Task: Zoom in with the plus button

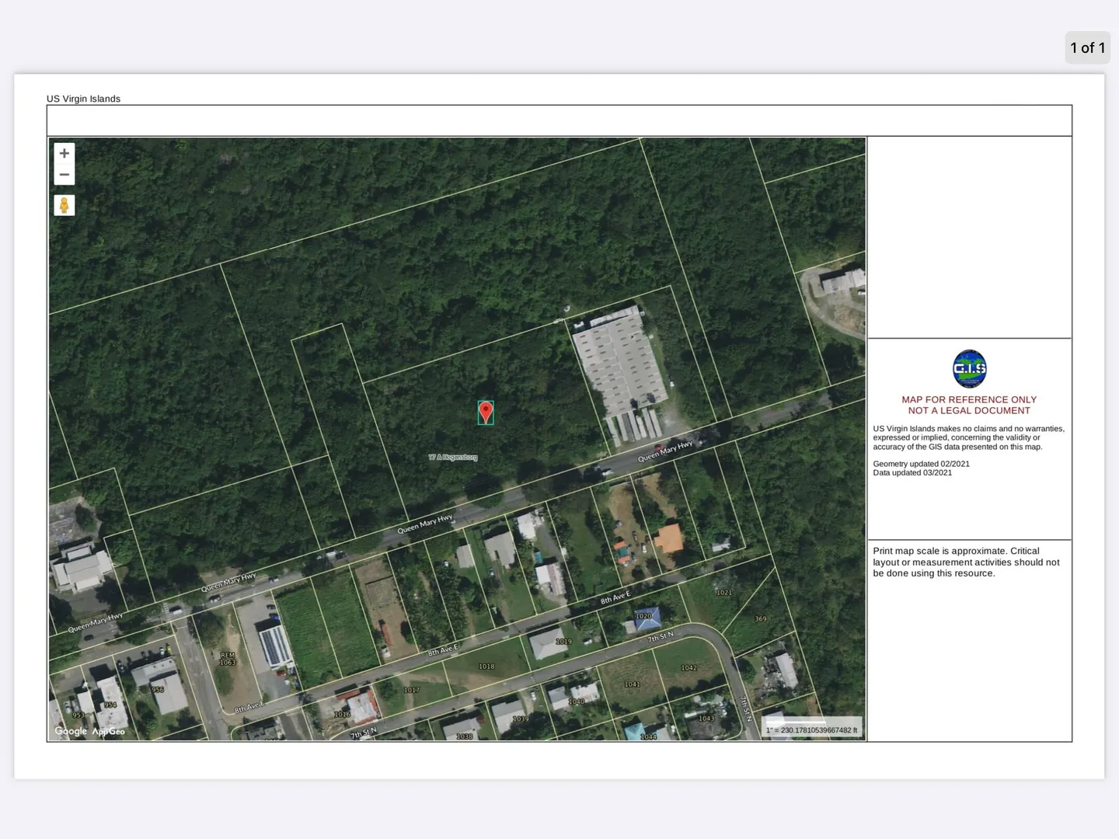Action: tap(64, 153)
